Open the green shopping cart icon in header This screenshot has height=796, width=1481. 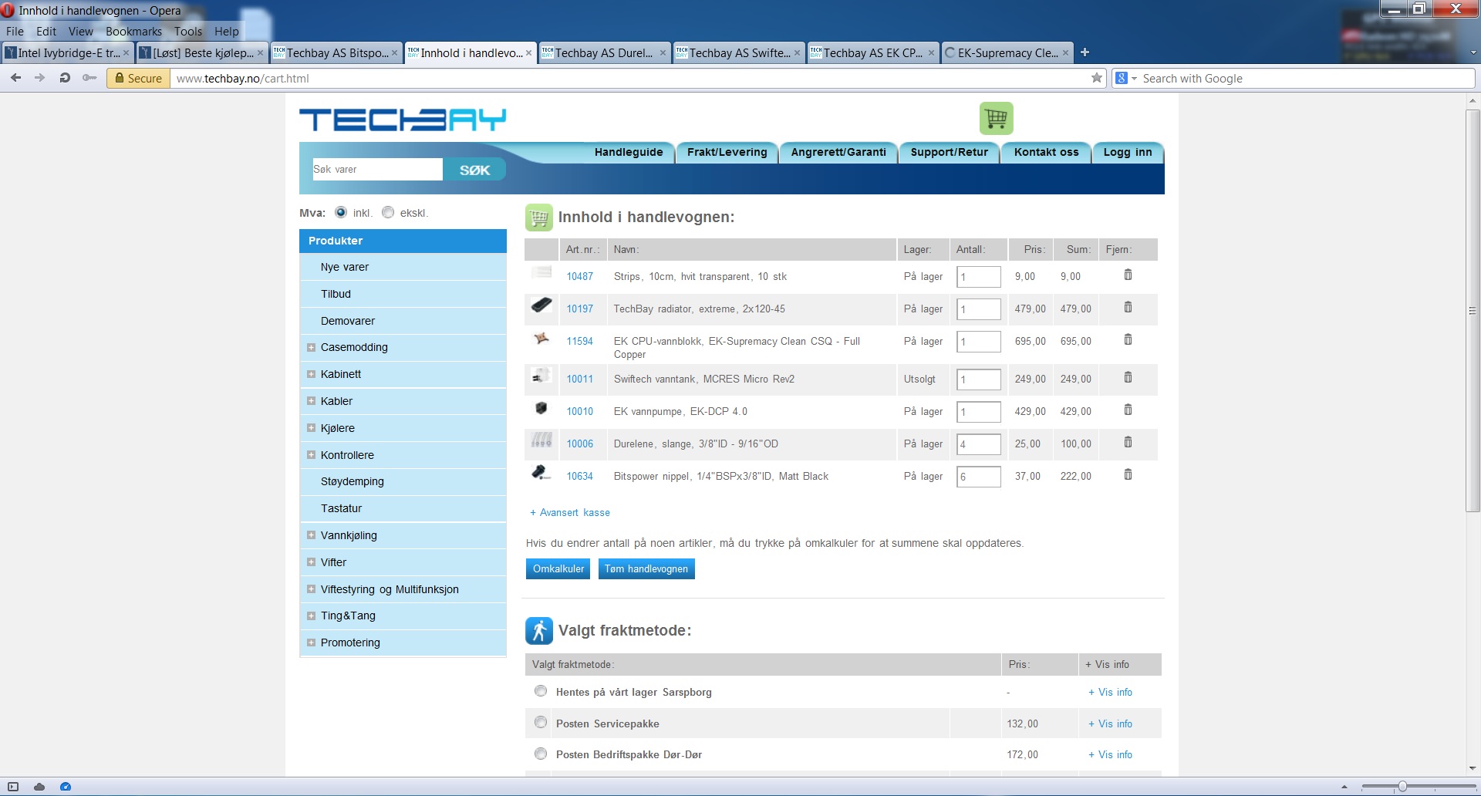(996, 118)
